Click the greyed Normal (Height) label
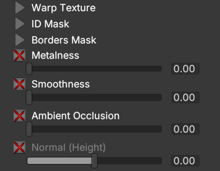 (69, 147)
